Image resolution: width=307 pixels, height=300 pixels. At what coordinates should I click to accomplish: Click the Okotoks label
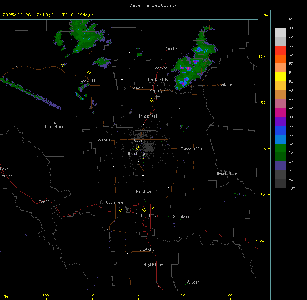pos(147,249)
